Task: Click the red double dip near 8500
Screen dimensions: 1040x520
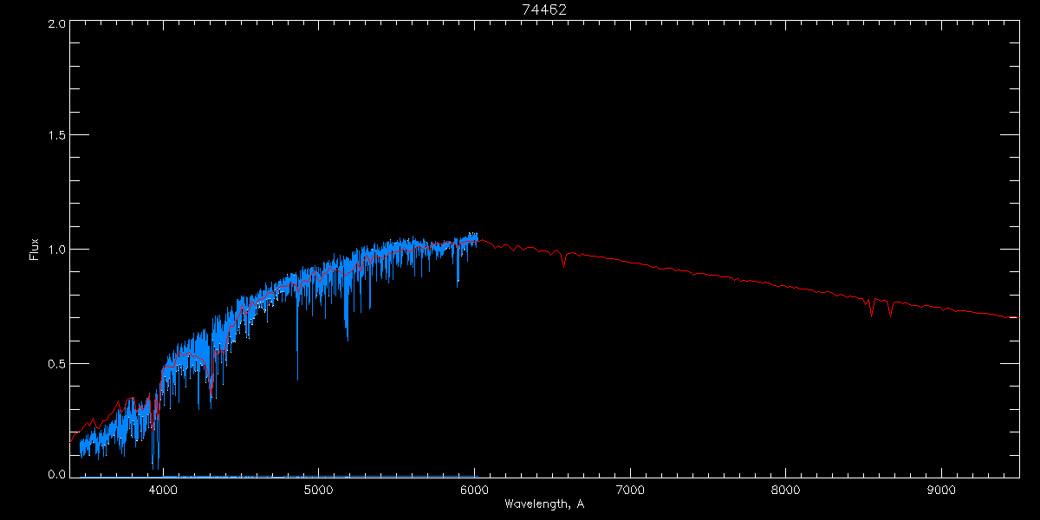Action: 881,307
